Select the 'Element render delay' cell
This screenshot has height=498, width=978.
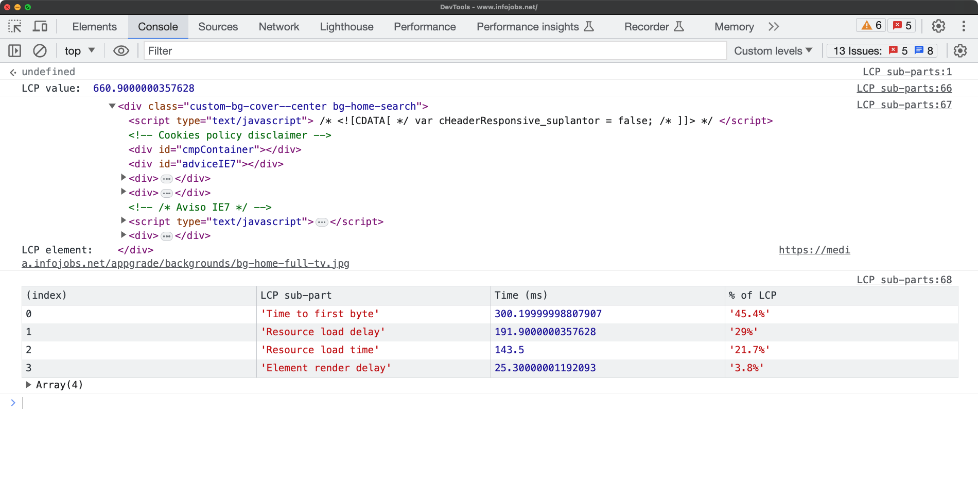[x=374, y=368]
